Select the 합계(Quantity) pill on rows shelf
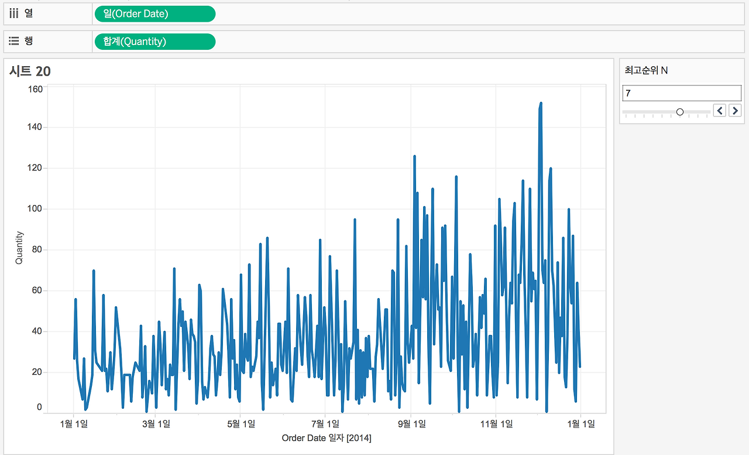This screenshot has height=455, width=749. pyautogui.click(x=155, y=42)
